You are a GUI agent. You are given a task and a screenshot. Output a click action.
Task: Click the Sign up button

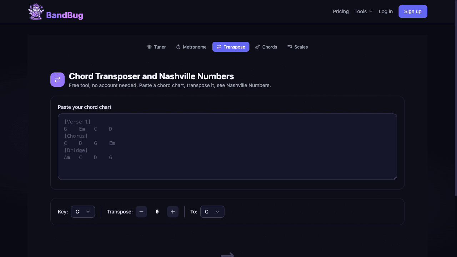coord(413,11)
